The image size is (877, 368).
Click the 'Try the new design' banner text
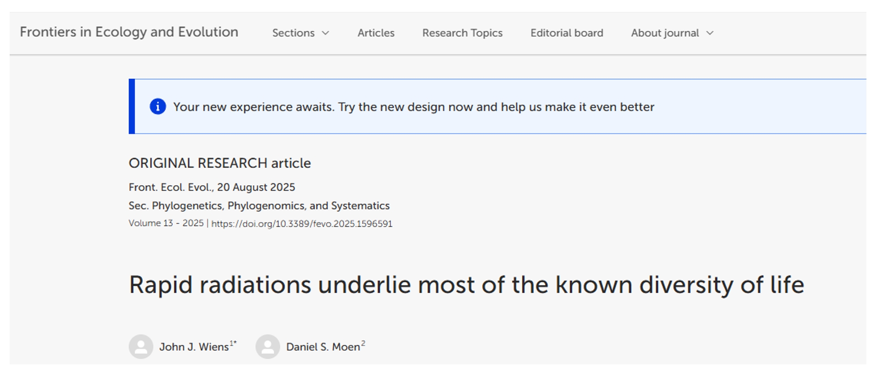coord(413,107)
